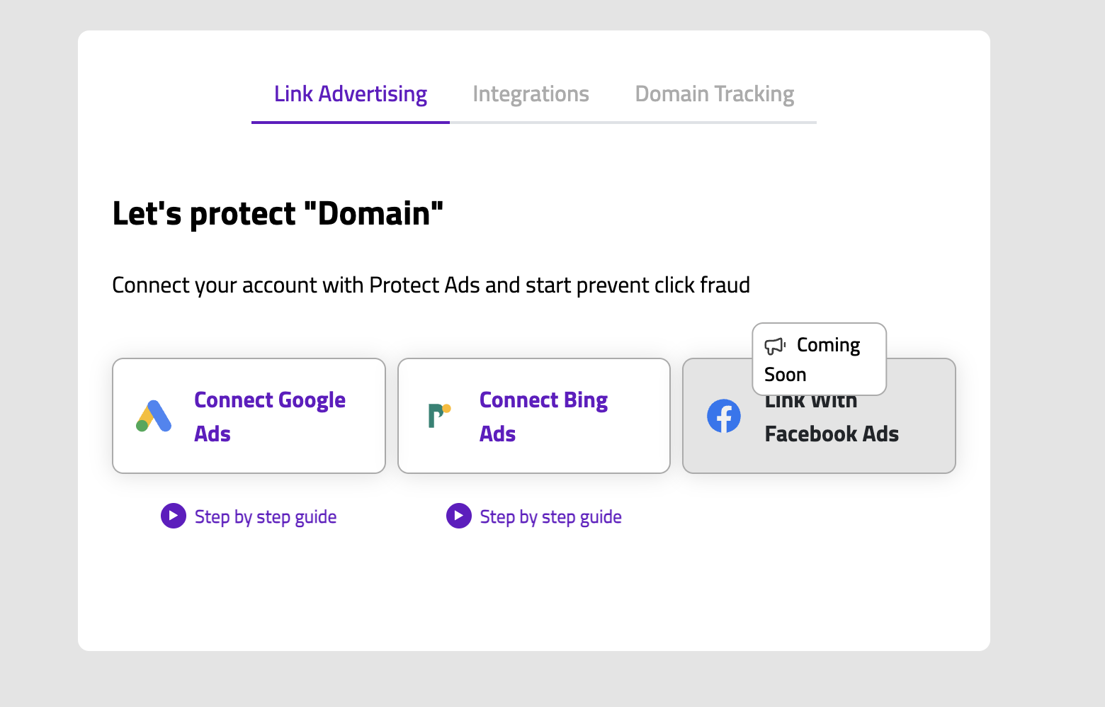The image size is (1105, 707).
Task: Click the Facebook logo icon
Action: pos(723,416)
